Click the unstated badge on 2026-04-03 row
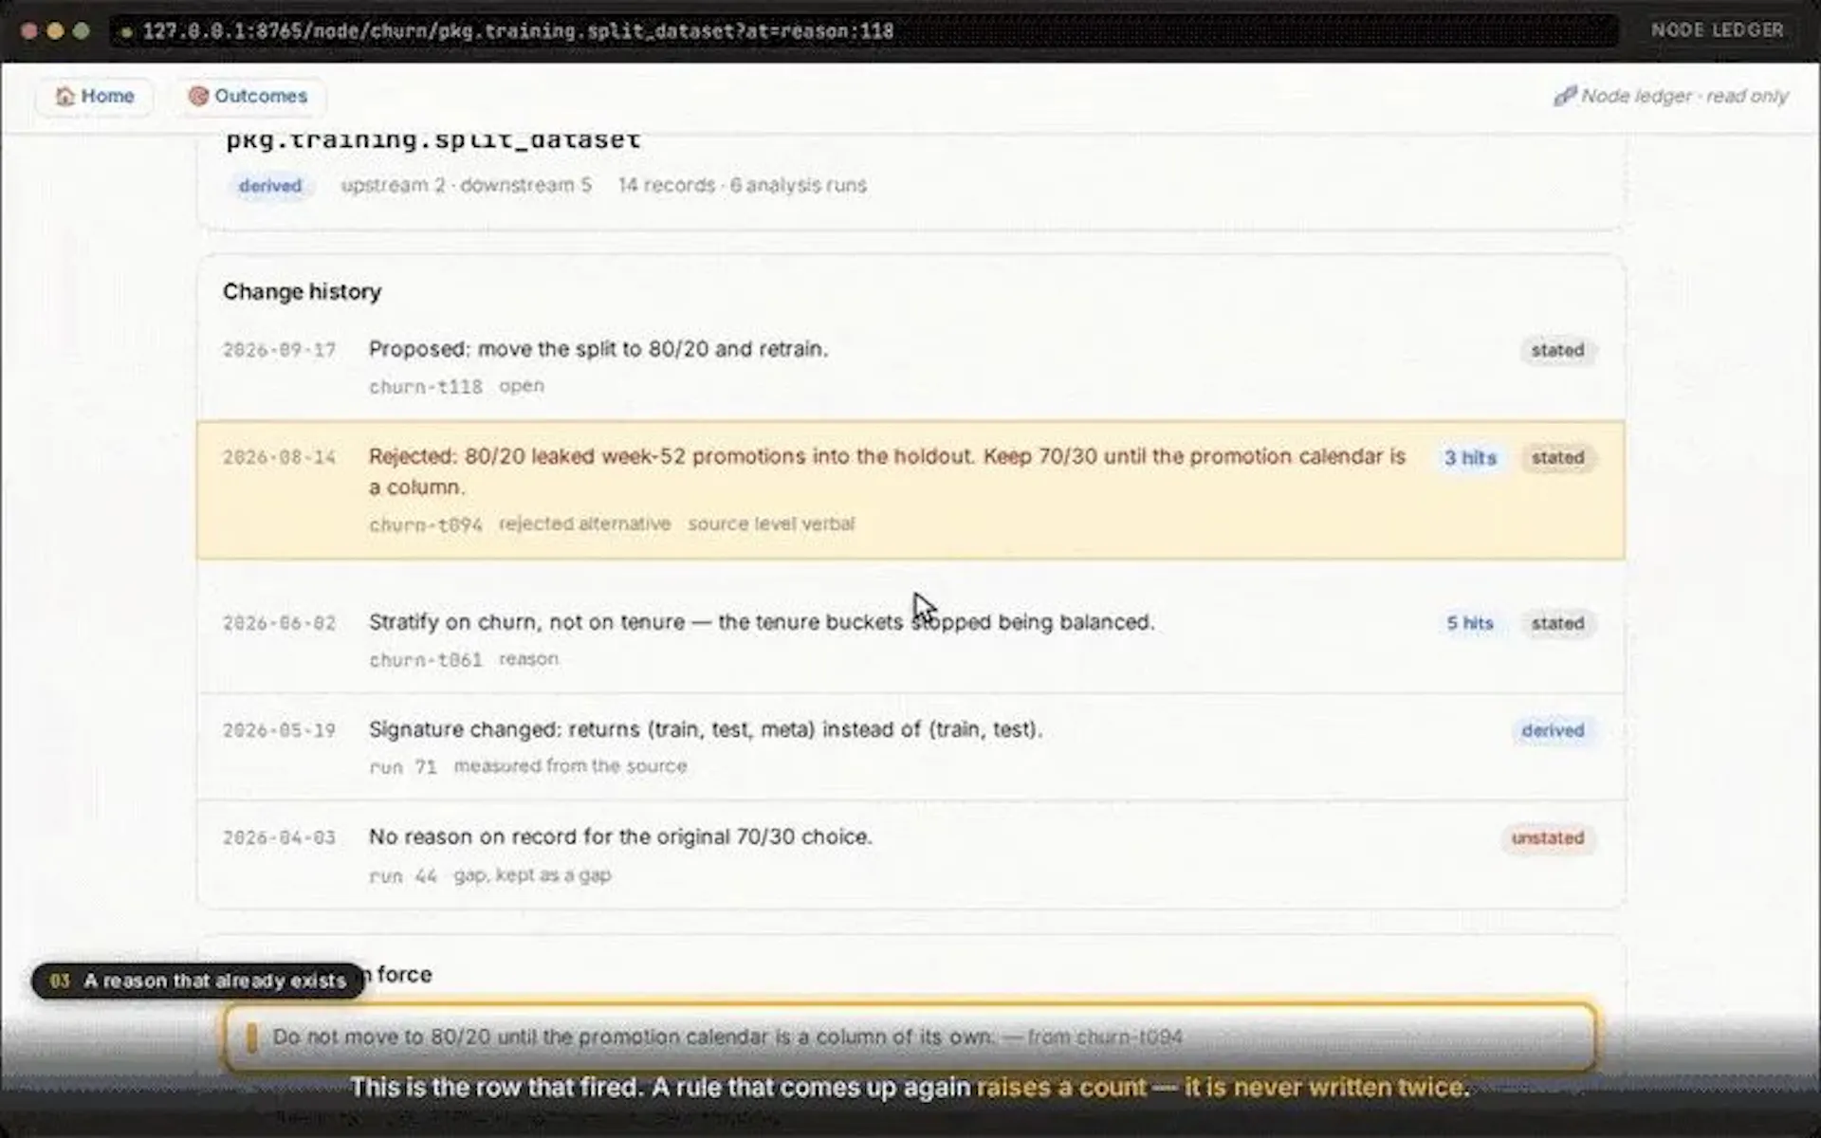 (x=1548, y=838)
